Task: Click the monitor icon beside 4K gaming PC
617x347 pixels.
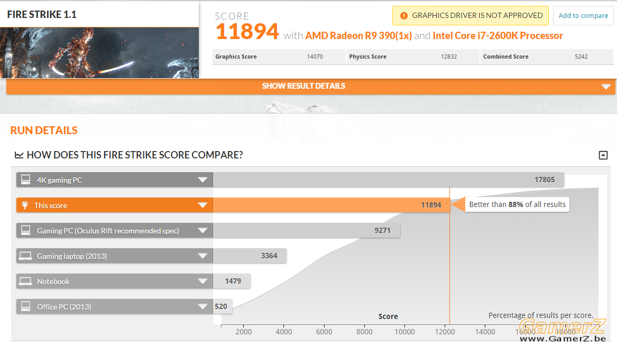Action: tap(25, 180)
